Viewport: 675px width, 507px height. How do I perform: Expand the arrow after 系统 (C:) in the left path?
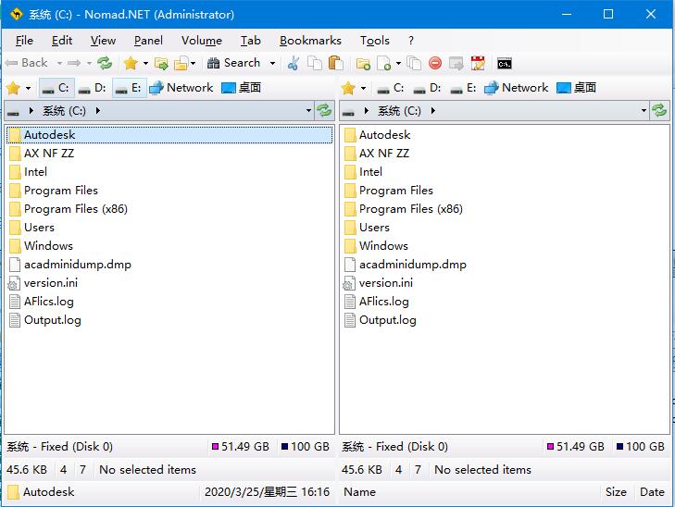click(98, 111)
